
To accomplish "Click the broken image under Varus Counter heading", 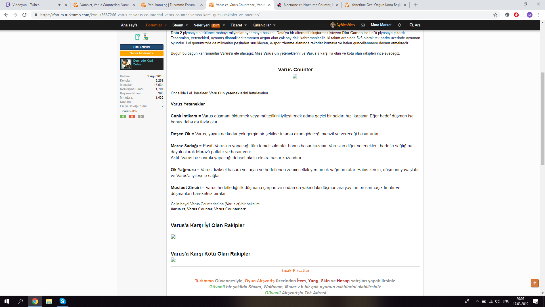I will [295, 76].
